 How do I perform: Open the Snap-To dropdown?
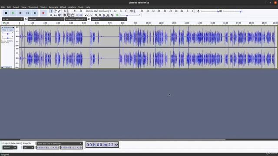point(28,147)
